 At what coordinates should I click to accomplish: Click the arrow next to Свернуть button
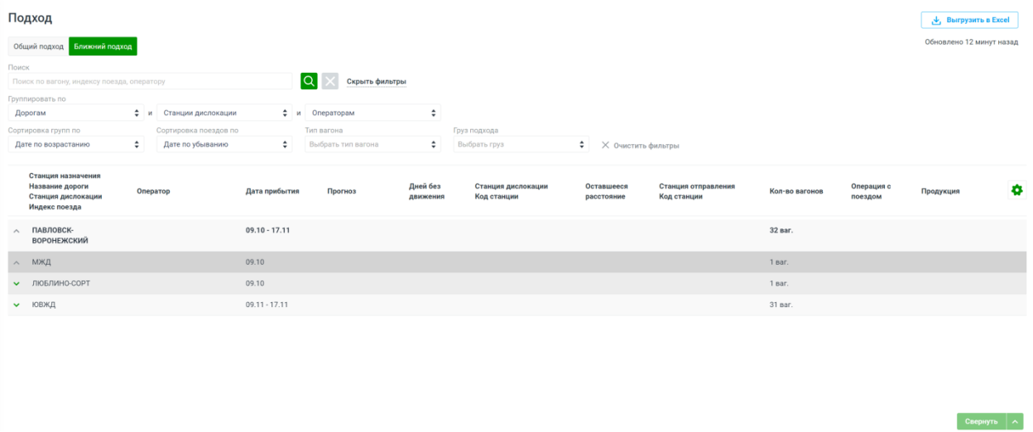(x=1016, y=421)
